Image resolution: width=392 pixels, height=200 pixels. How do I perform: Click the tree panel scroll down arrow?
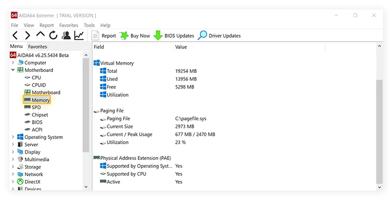click(x=86, y=186)
